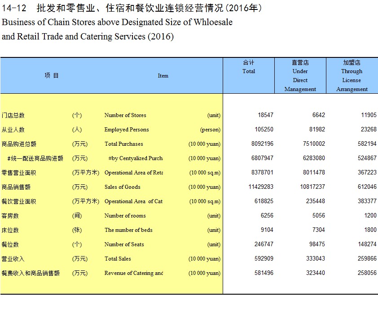Select the total purchases value 8092196

click(262, 144)
